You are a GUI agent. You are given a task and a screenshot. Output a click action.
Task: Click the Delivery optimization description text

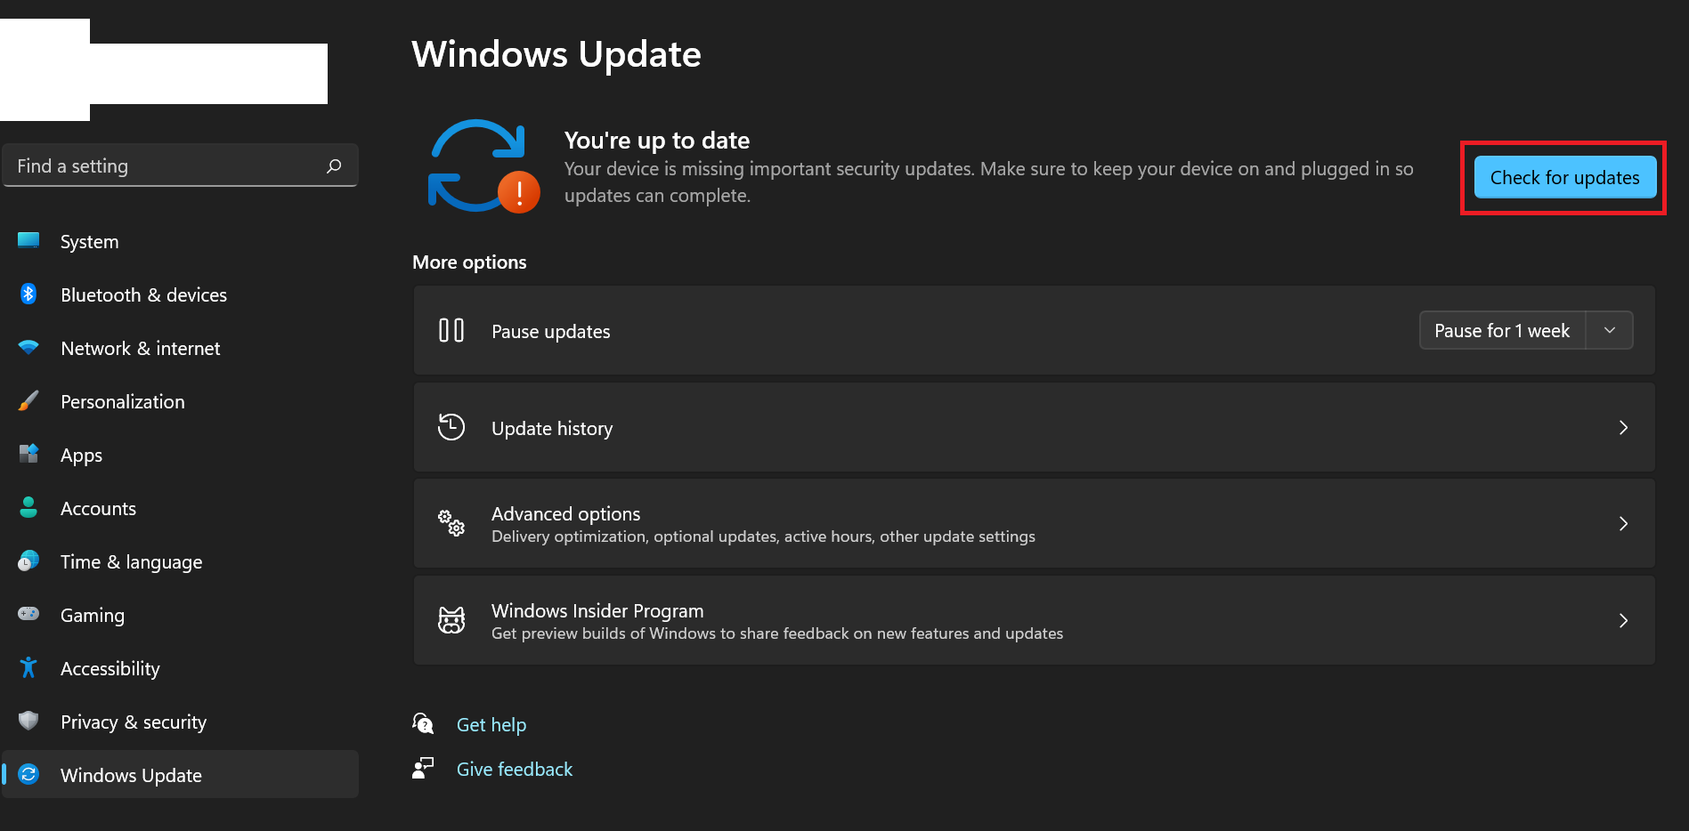pyautogui.click(x=763, y=537)
